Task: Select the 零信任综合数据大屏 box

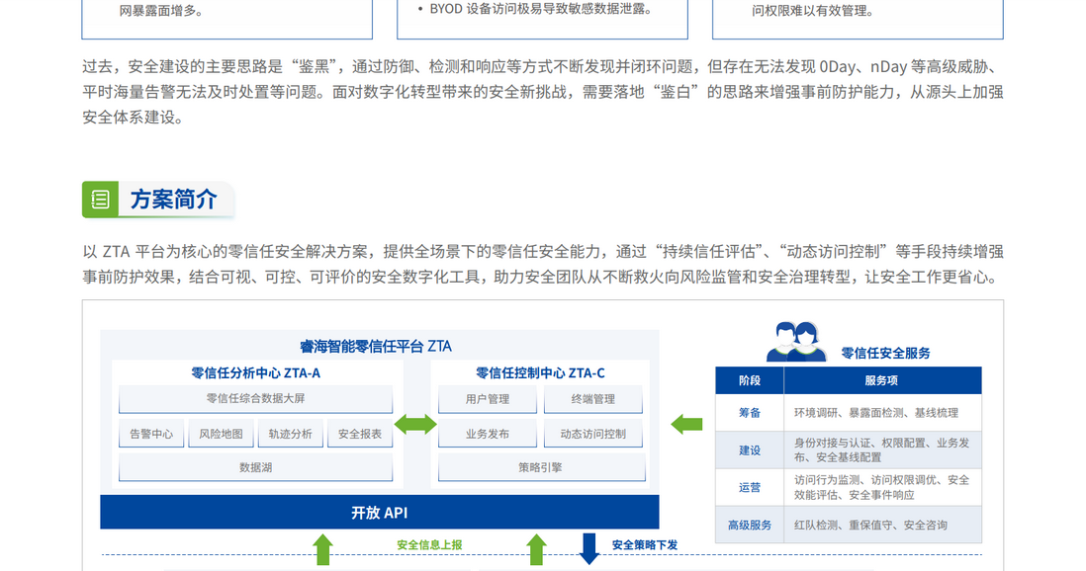Action: [x=255, y=399]
